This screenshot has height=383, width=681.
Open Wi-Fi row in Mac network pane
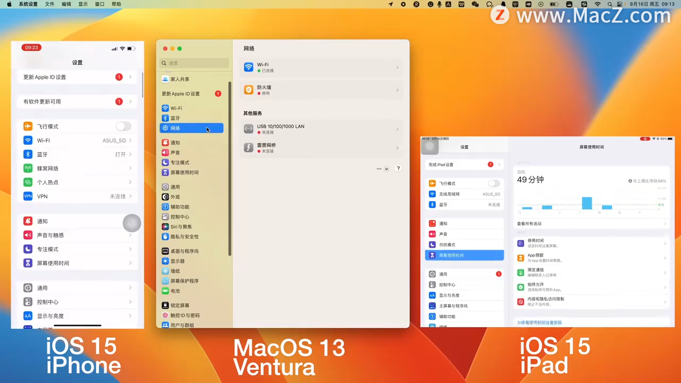point(321,68)
